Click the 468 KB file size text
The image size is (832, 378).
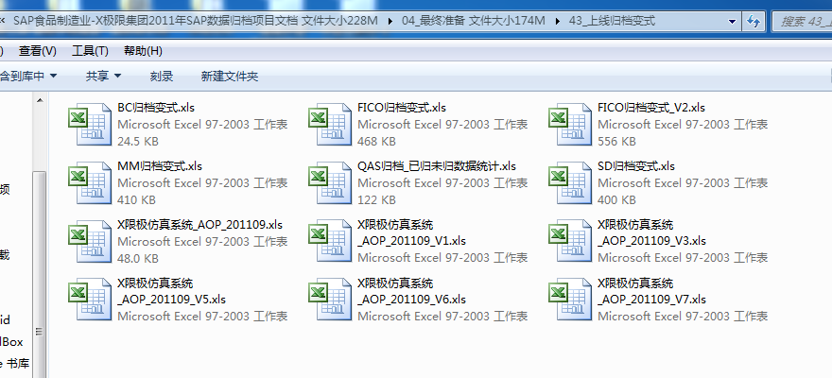tap(376, 142)
